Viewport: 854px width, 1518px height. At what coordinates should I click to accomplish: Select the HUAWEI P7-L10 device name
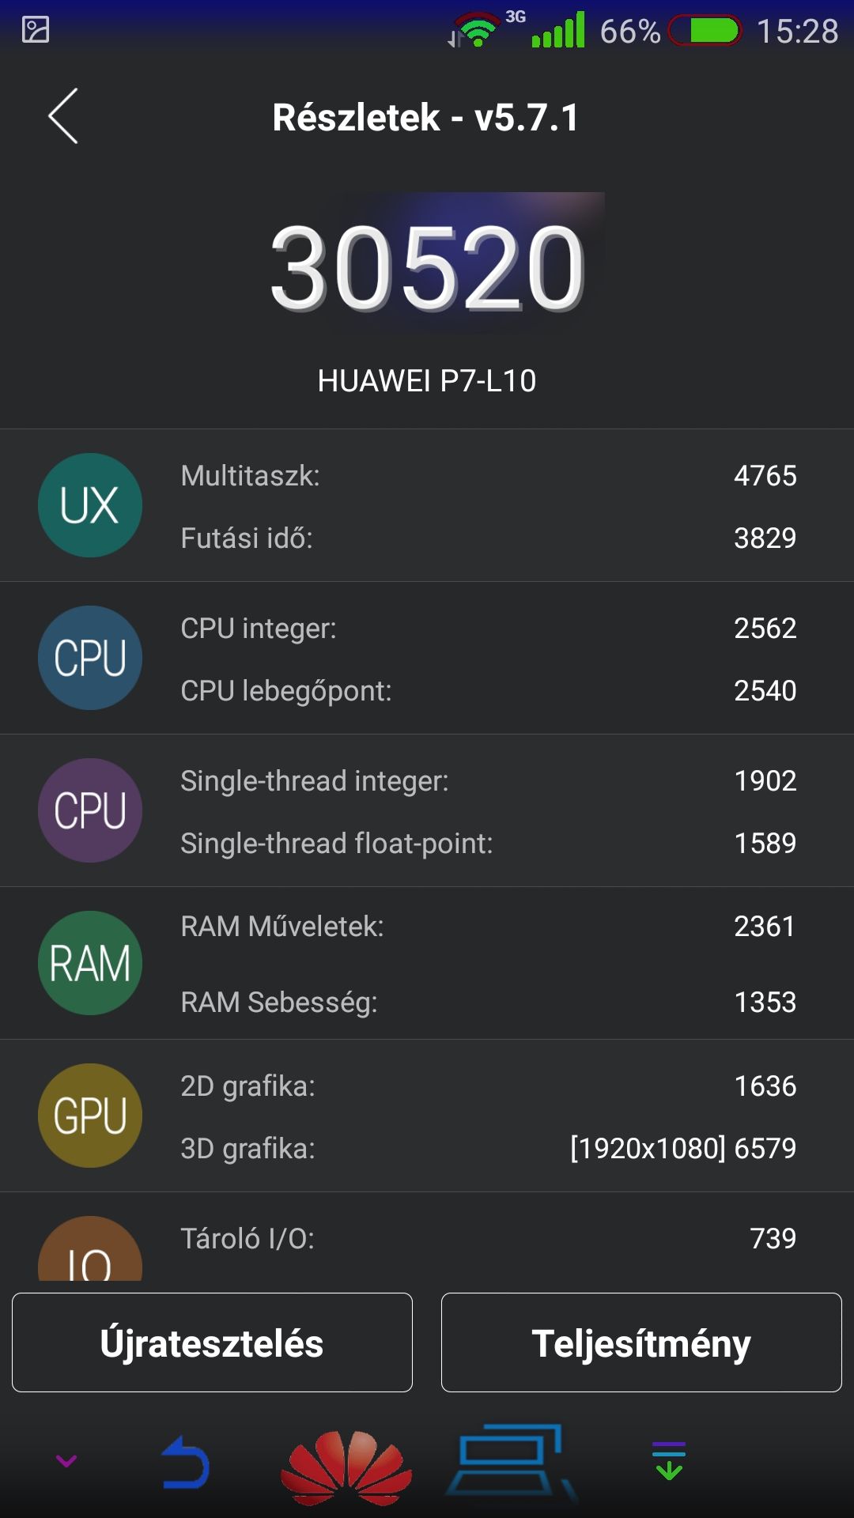(x=427, y=381)
